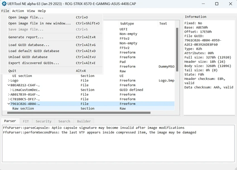Click the UEFI subtype cell
Image resolution: width=237 pixels, height=170 pixels.
point(124,29)
